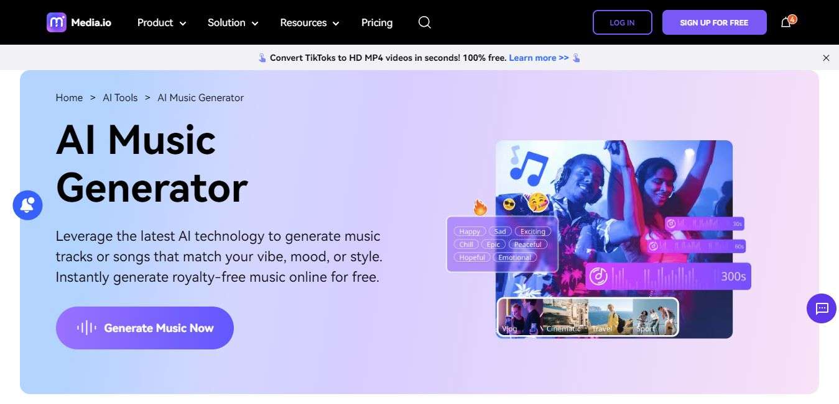
Task: Toggle the Happy mood tag
Action: tap(469, 231)
